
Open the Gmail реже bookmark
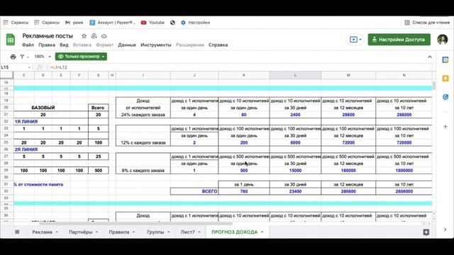(74, 22)
